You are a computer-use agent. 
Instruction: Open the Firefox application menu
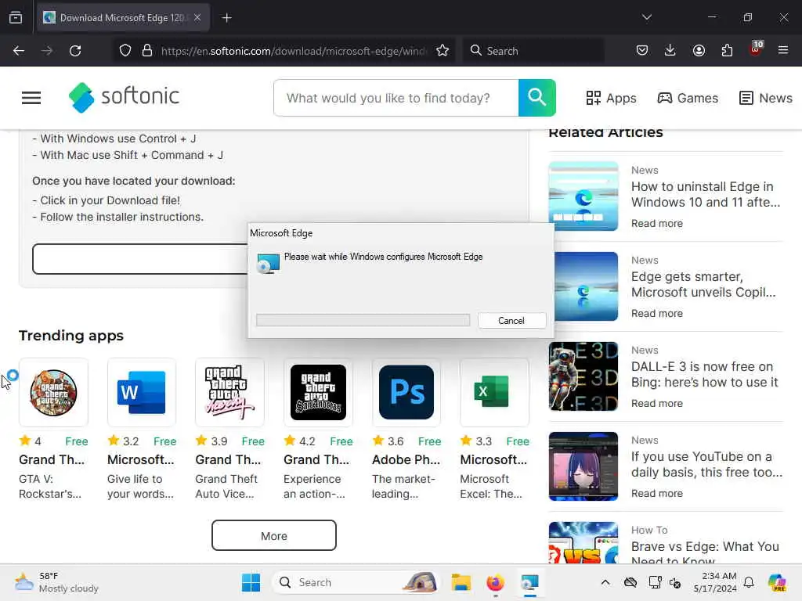click(x=783, y=50)
